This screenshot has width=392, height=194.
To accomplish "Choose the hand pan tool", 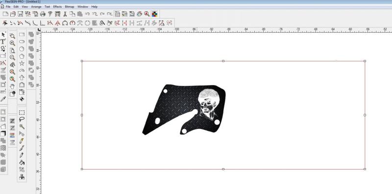I will point(12,86).
